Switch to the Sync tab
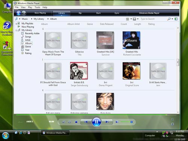Viewport: 188px width, 141px height. click(x=117, y=13)
